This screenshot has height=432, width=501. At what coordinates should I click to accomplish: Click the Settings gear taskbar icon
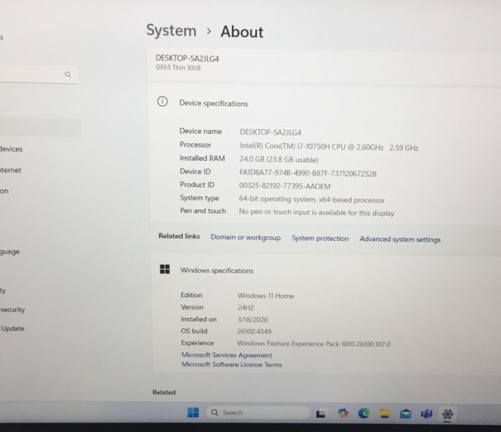point(447,414)
